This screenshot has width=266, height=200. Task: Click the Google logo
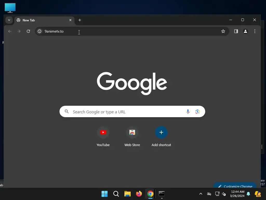(x=132, y=83)
